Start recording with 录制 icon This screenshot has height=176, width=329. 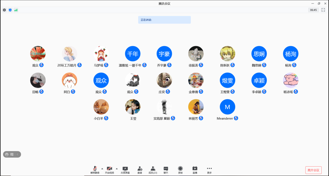pos(180,169)
